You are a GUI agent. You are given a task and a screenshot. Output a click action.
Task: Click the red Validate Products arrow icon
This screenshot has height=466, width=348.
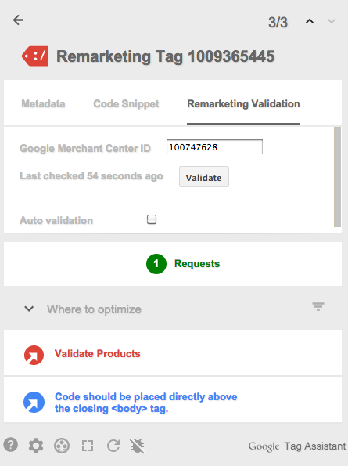[34, 355]
